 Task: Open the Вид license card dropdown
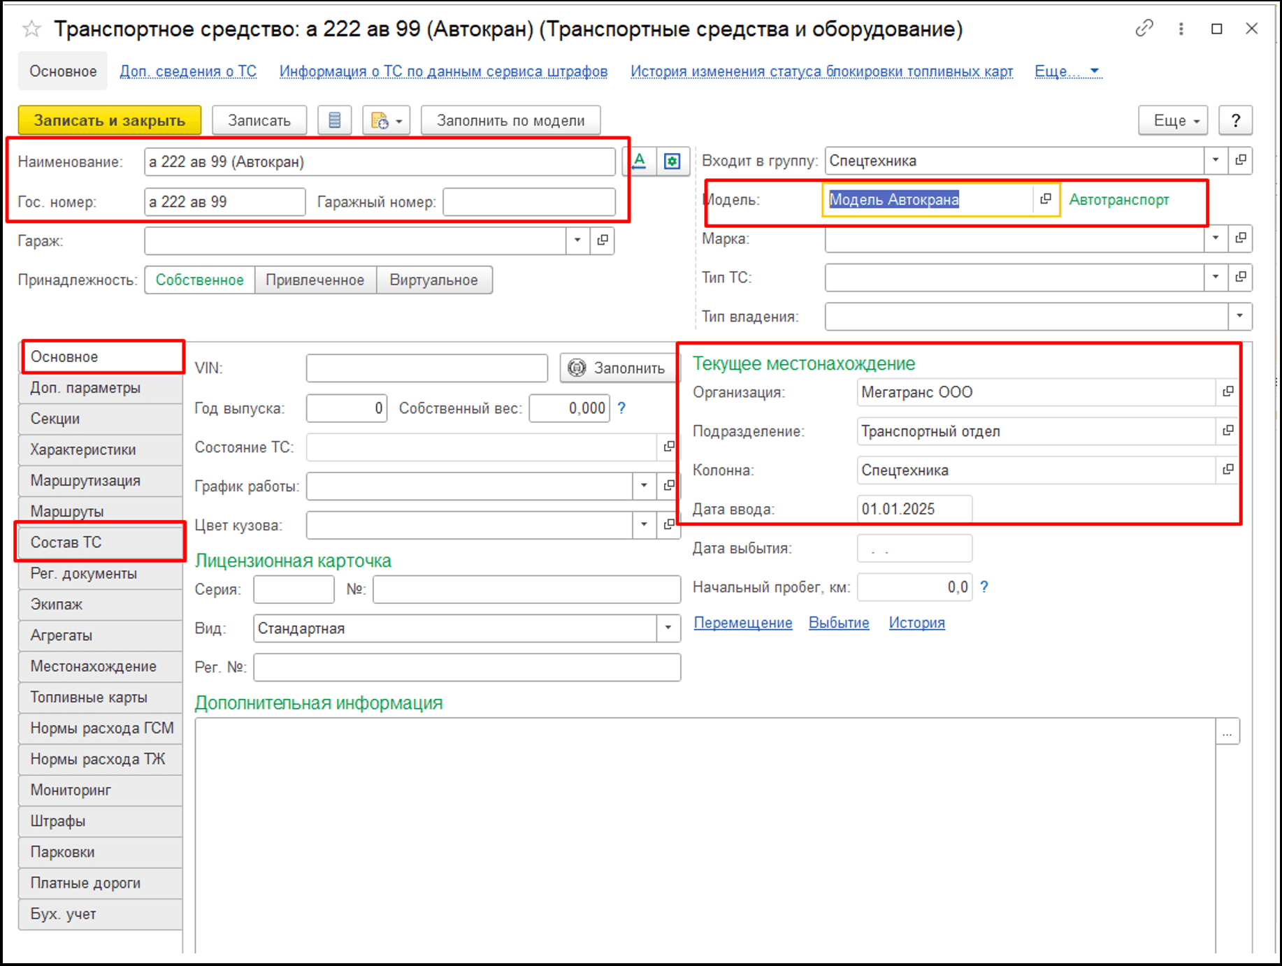(668, 628)
